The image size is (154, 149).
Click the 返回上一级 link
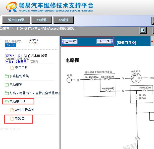pos(13,56)
